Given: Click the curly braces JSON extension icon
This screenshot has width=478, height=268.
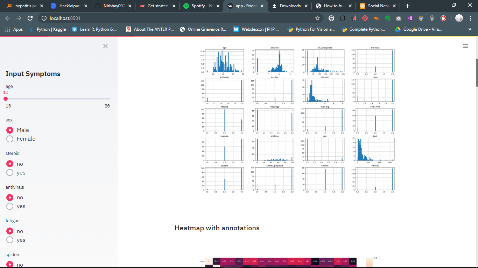Looking at the screenshot, I should coord(343,18).
